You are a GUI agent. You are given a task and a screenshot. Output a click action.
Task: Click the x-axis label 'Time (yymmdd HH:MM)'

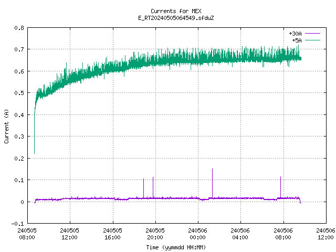(x=176, y=247)
